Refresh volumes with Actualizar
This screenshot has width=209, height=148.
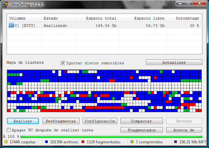click(x=174, y=62)
